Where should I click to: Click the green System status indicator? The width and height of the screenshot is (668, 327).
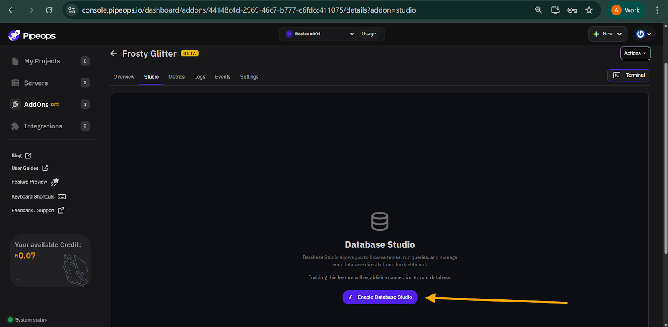click(x=10, y=320)
